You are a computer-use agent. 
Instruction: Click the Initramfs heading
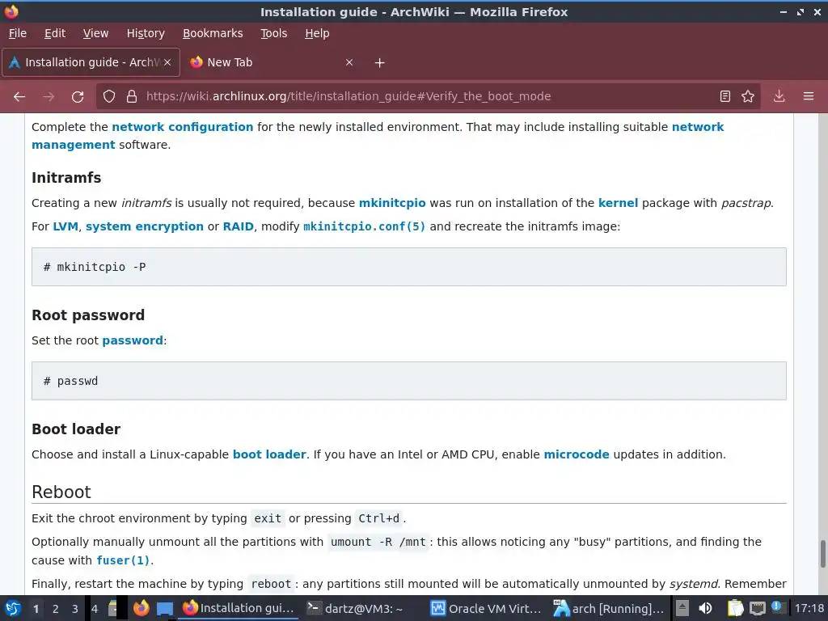click(x=66, y=177)
